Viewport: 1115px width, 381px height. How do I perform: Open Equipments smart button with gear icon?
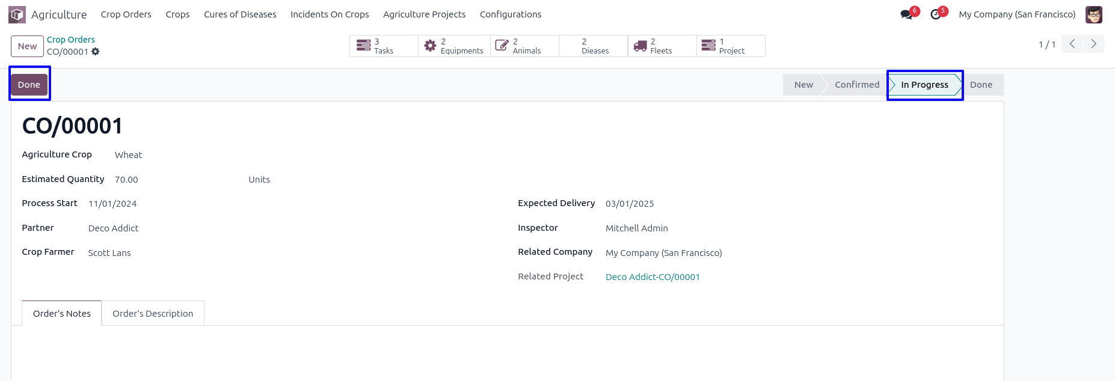[x=454, y=46]
